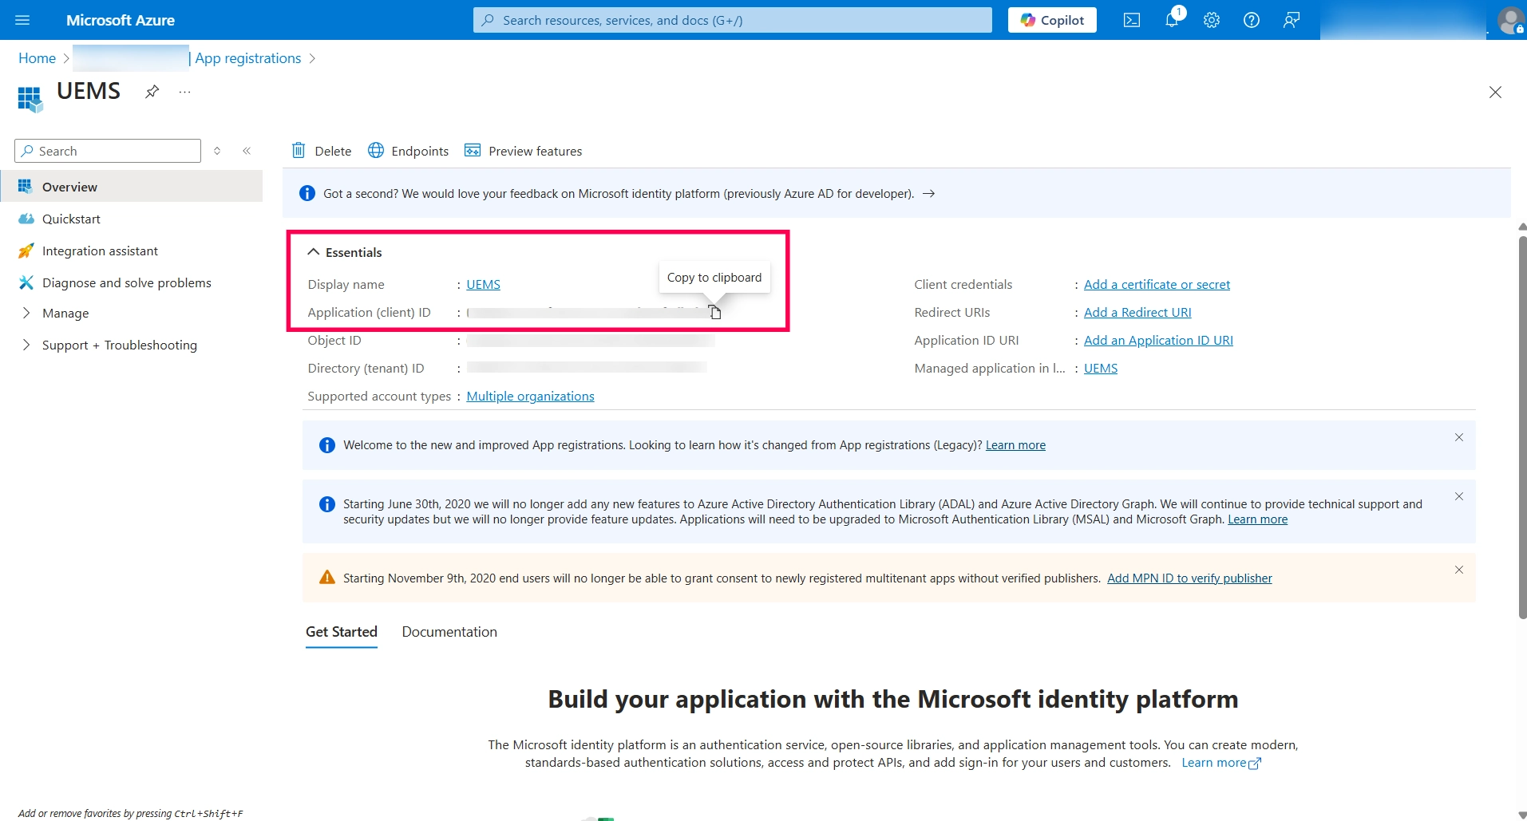Switch to the Documentation tab

pos(449,632)
